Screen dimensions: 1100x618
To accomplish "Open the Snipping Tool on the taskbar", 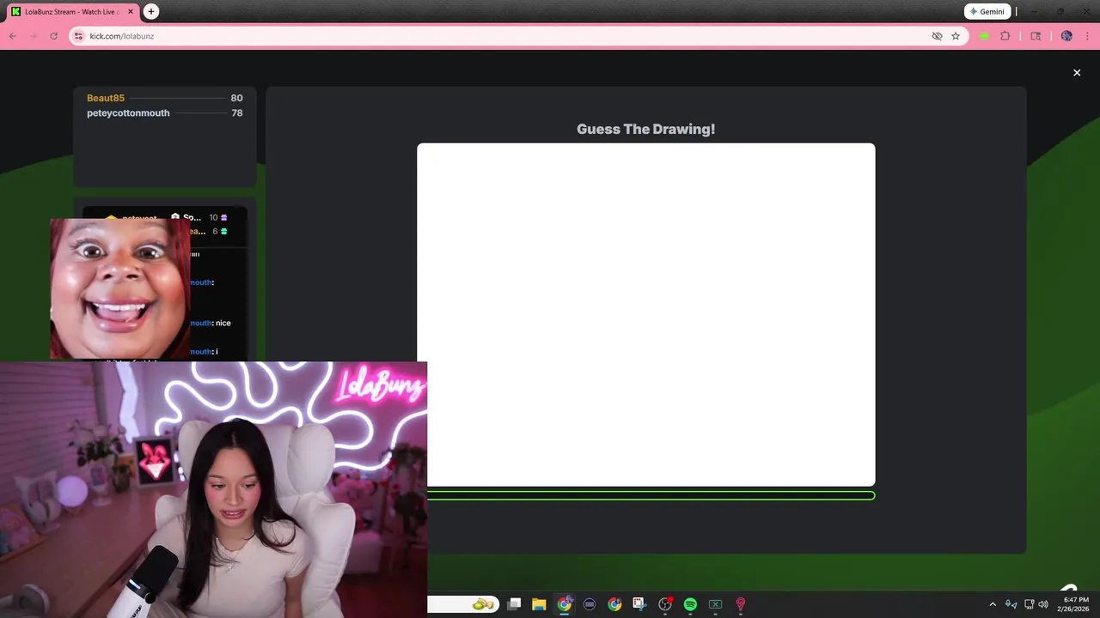I will [x=639, y=604].
